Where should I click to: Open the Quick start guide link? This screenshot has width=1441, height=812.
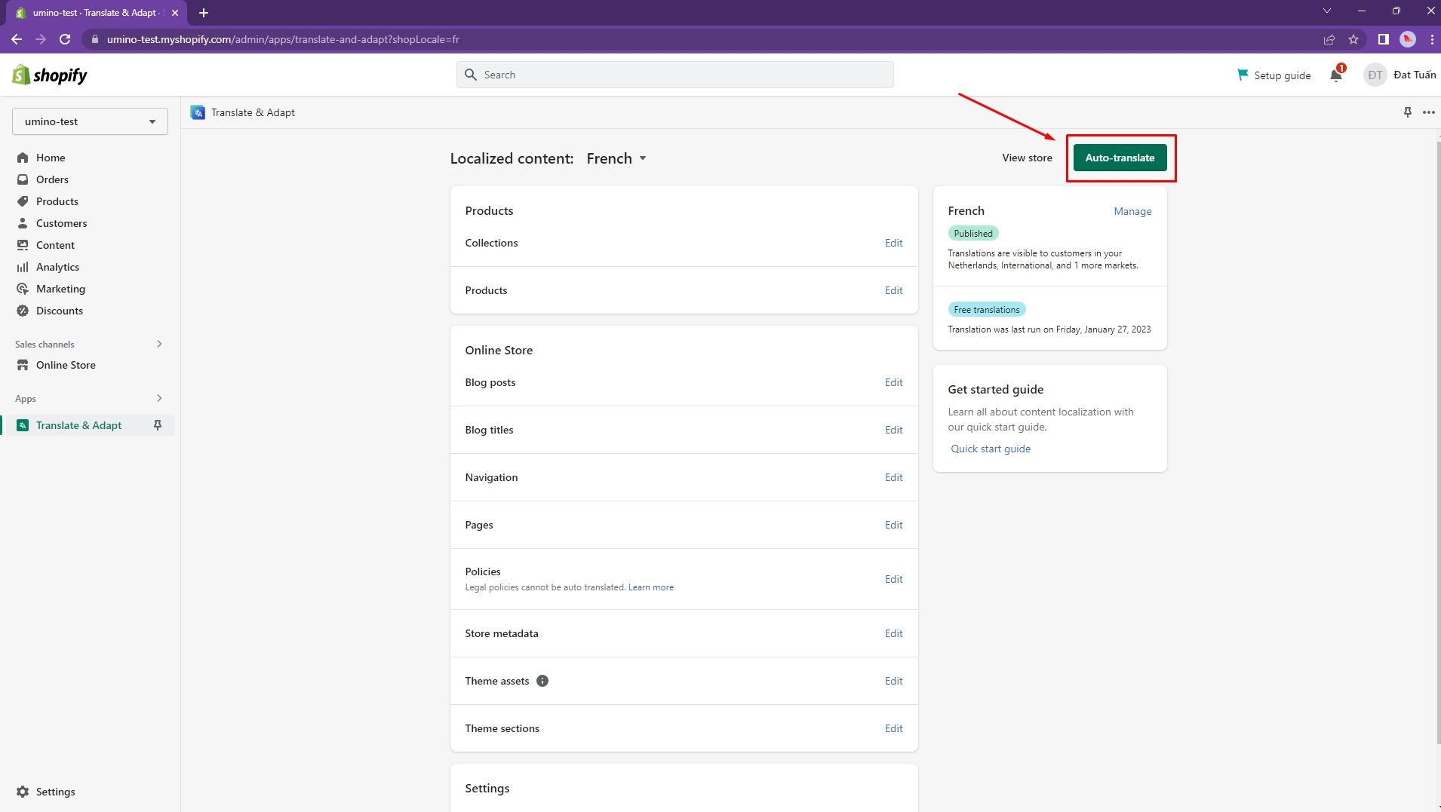[991, 449]
